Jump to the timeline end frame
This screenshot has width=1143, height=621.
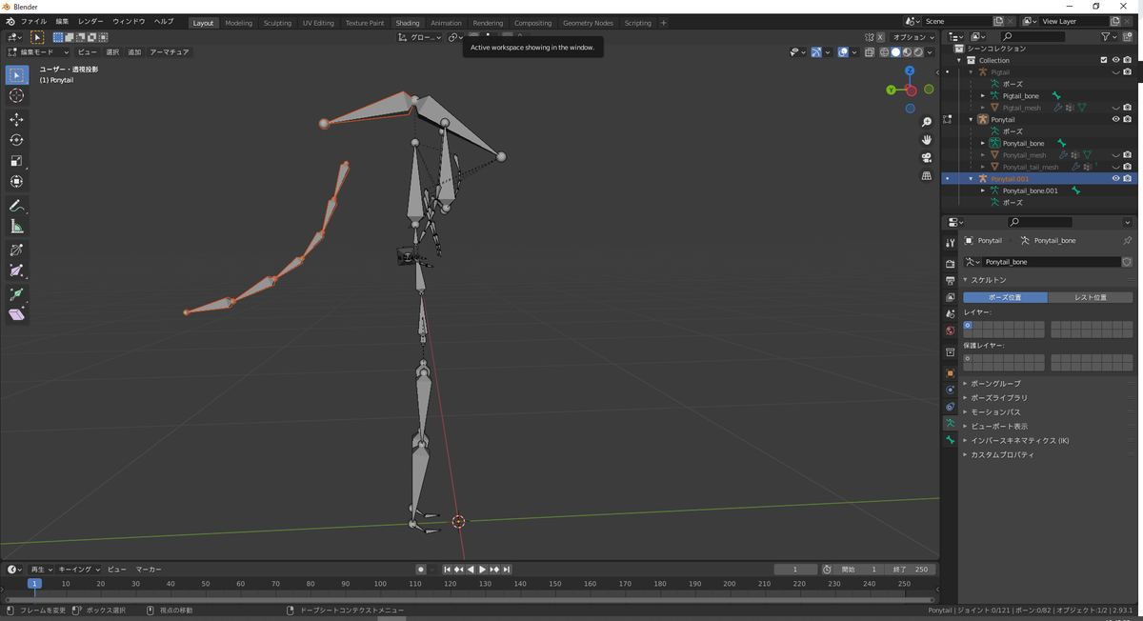click(x=508, y=570)
